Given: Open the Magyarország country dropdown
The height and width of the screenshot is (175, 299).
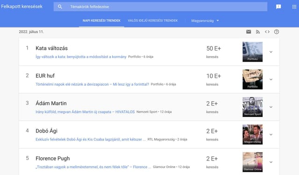Looking at the screenshot, I should [x=205, y=21].
